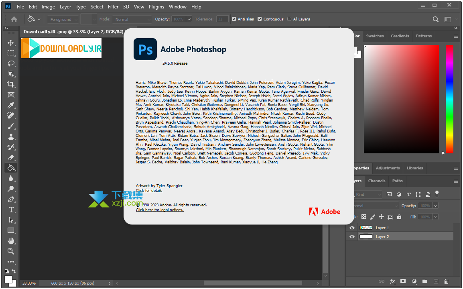Go to the Home screen
Viewport: 463px width, 289px height.
tap(14, 19)
